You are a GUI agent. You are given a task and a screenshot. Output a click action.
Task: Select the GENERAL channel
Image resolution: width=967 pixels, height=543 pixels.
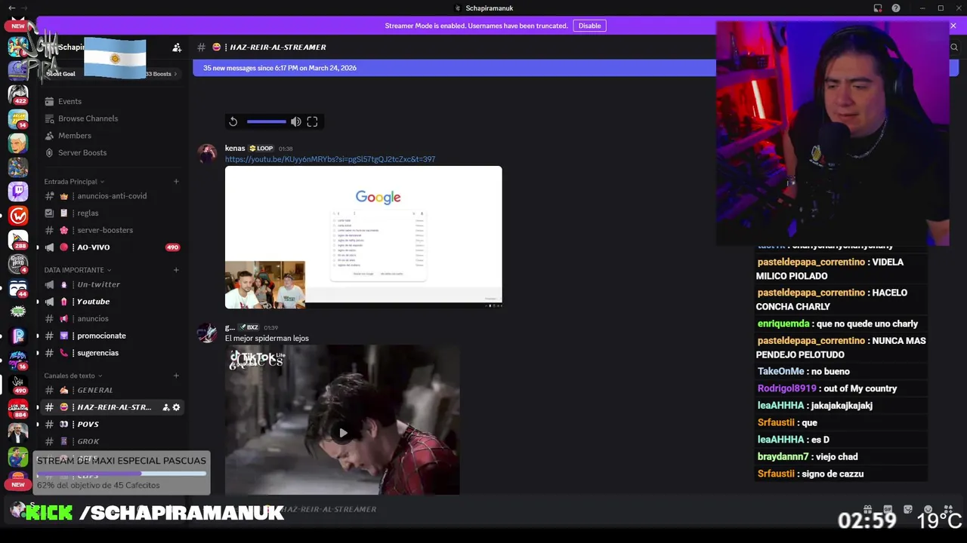coord(111,390)
